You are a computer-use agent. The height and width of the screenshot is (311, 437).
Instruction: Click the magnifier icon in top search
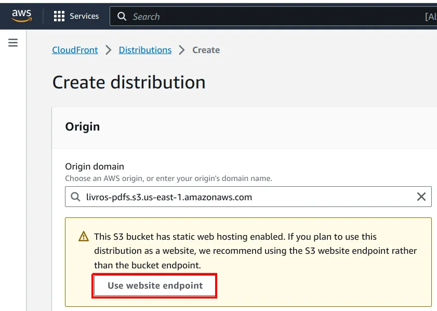point(122,17)
